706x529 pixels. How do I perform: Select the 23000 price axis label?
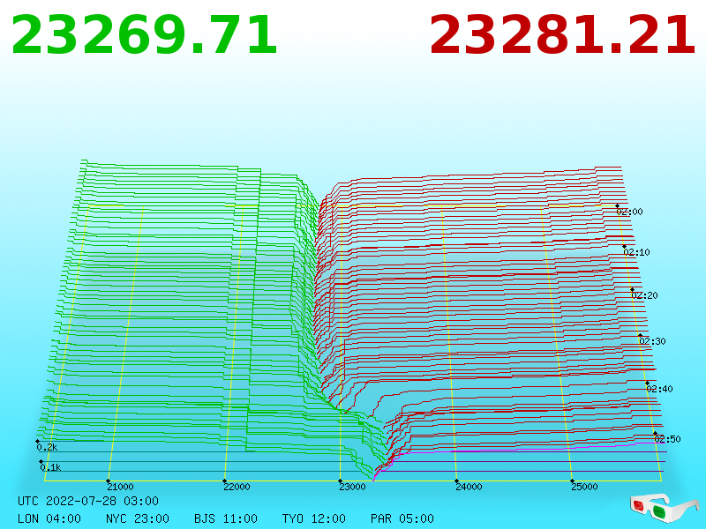tap(352, 487)
